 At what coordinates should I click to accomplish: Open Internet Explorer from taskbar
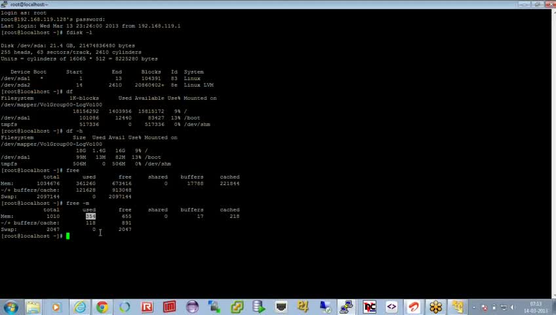point(80,307)
